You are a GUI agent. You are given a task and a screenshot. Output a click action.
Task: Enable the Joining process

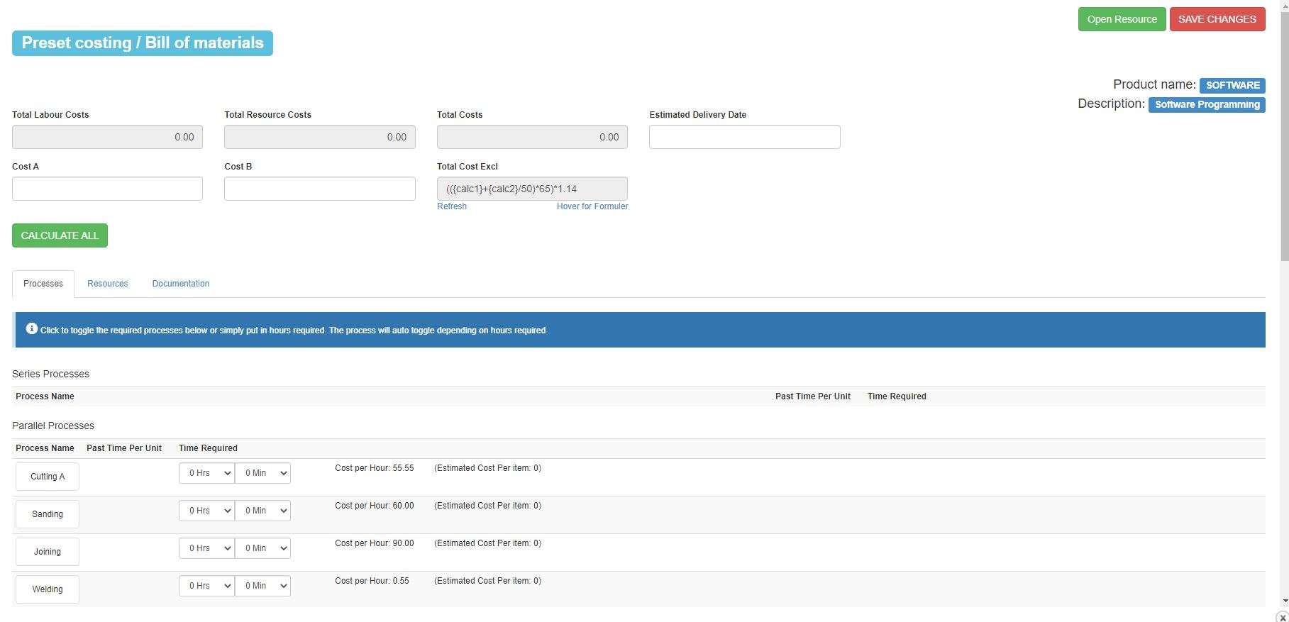[48, 552]
